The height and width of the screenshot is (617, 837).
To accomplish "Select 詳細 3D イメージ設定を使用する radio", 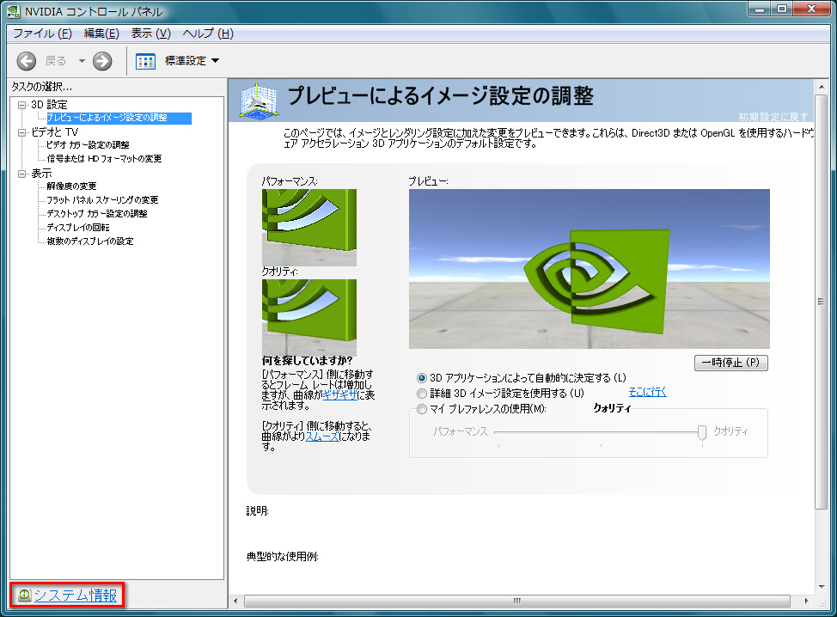I will 422,394.
